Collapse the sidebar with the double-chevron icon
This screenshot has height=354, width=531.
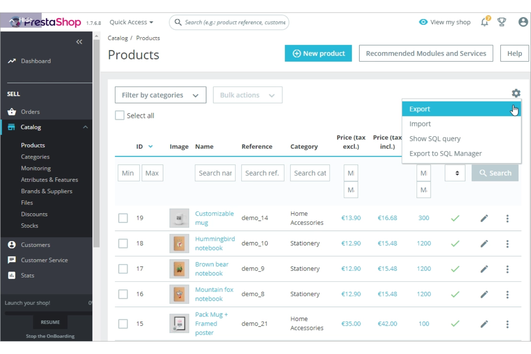click(79, 41)
